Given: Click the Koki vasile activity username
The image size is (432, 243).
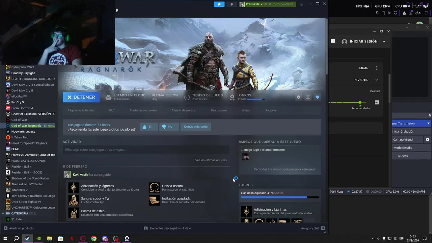Looking at the screenshot, I should (x=80, y=174).
